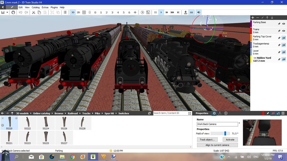Expand the breadcrumb arrow after Spur H0
This screenshot has height=161, width=287.
click(x=116, y=114)
